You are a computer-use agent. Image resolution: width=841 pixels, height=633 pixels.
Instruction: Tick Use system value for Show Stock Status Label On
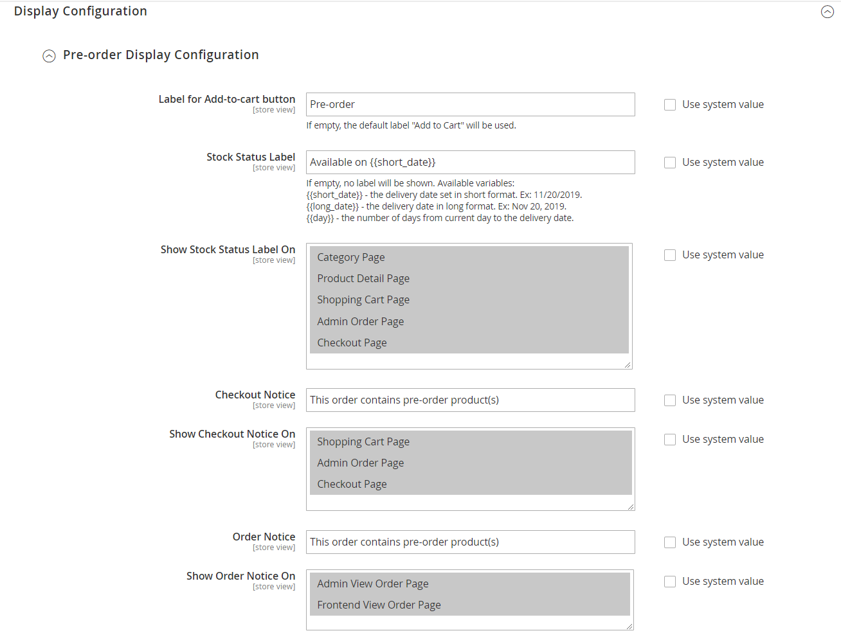pyautogui.click(x=670, y=255)
